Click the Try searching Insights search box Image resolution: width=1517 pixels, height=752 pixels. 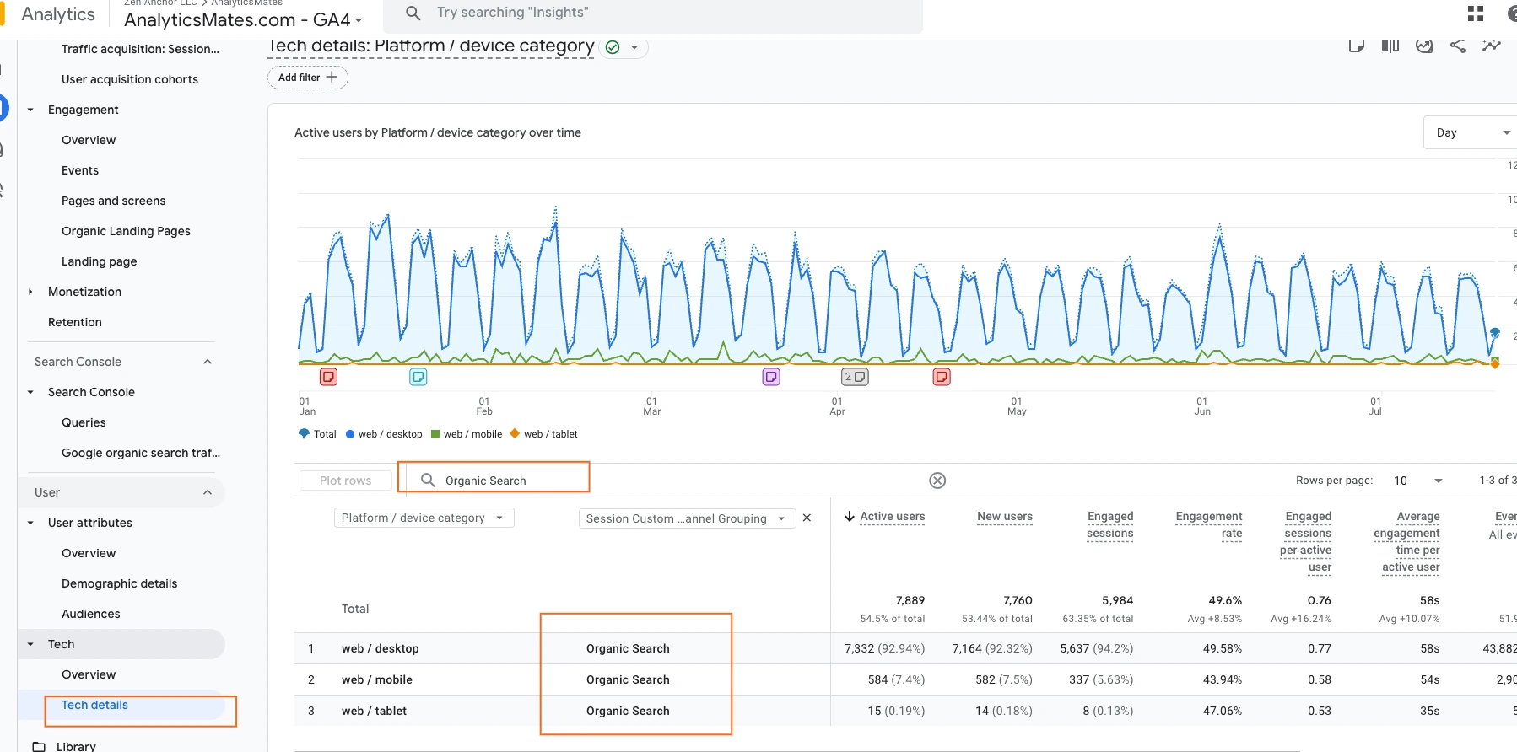653,13
